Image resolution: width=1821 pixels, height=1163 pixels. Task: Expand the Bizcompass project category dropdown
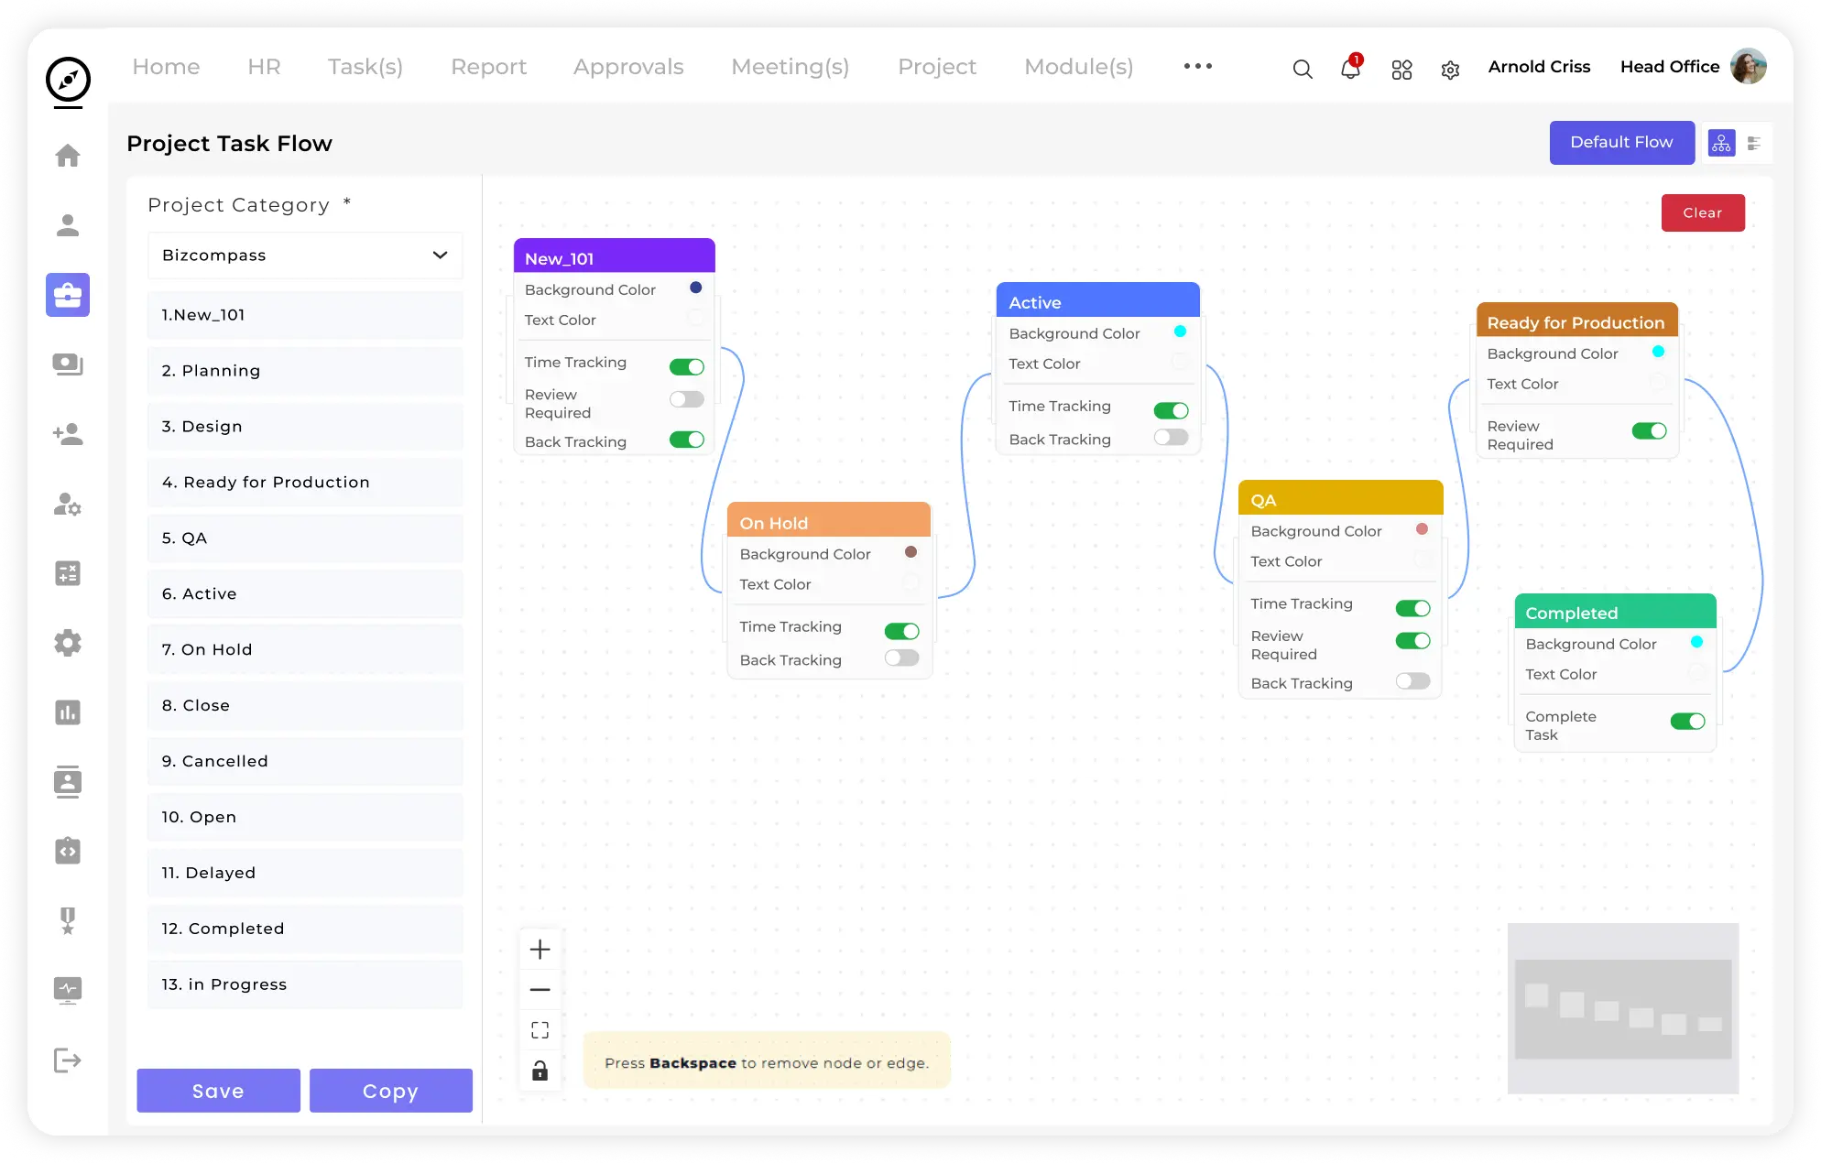(305, 255)
